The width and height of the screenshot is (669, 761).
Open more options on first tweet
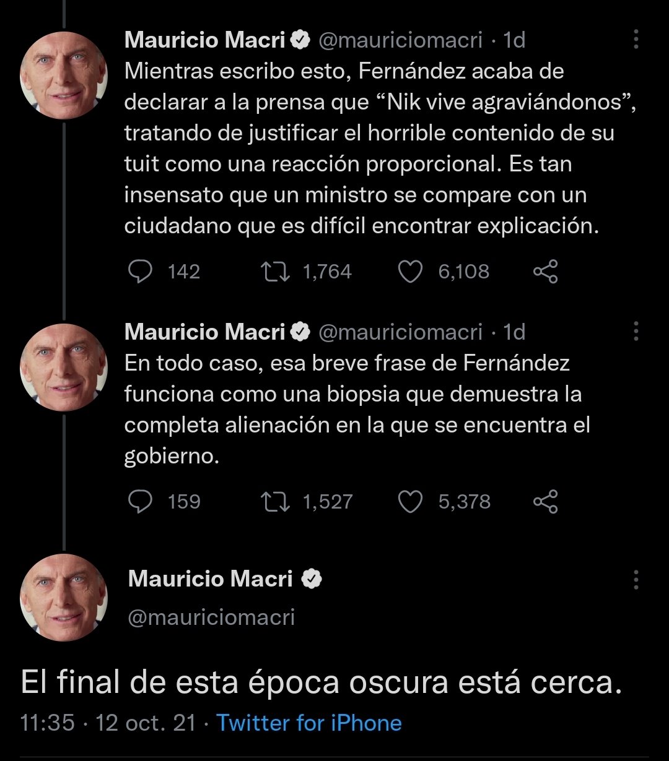(x=636, y=40)
